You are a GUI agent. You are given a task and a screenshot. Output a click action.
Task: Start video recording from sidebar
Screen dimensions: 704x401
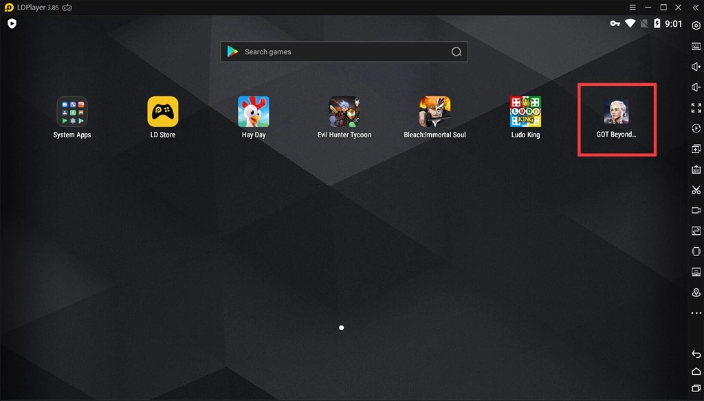click(696, 210)
